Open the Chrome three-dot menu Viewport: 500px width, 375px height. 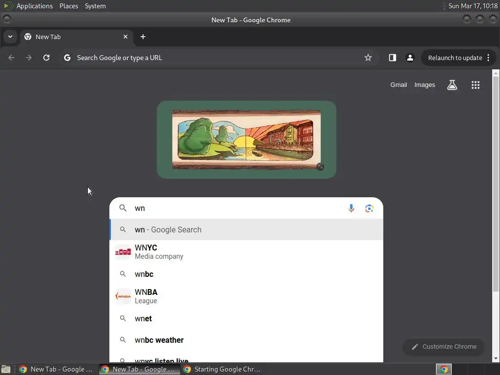coord(488,58)
